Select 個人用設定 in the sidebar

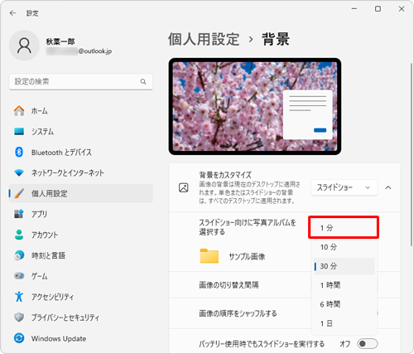tap(80, 193)
